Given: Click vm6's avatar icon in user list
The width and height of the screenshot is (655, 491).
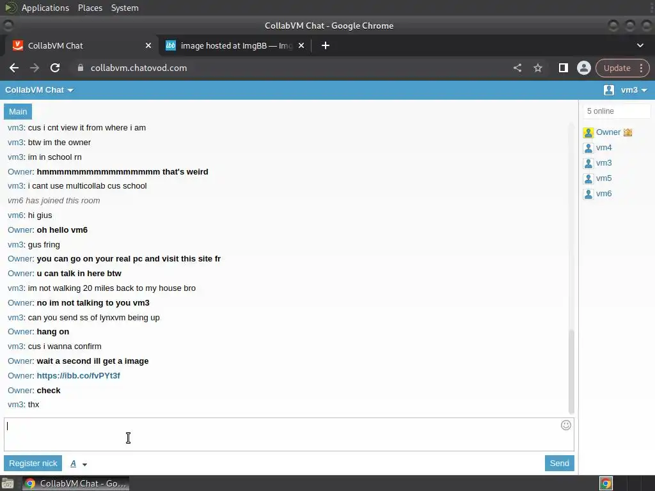Looking at the screenshot, I should pos(588,194).
